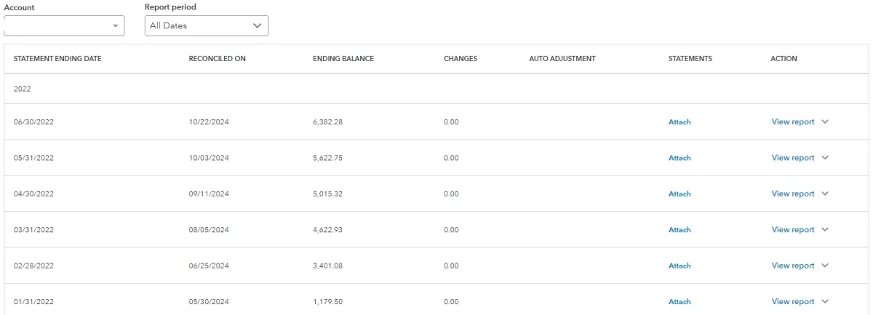873x315 pixels.
Task: Select the 01/31/2022 statement date
Action: [x=33, y=302]
